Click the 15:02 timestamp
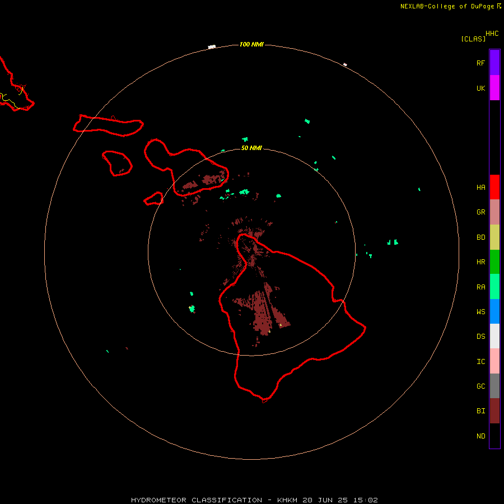 [367, 500]
